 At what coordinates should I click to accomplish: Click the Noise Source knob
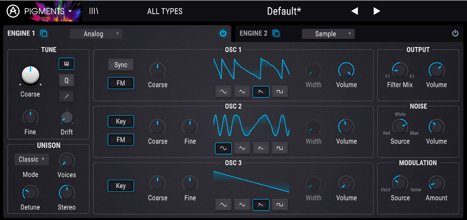pyautogui.click(x=400, y=127)
